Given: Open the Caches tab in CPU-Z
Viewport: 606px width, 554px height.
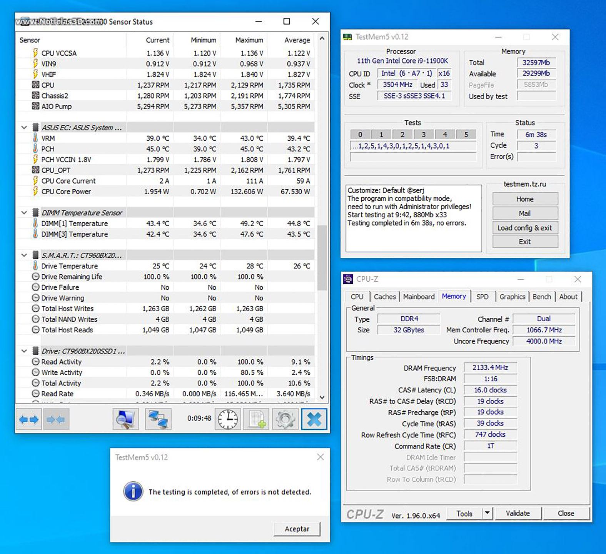Looking at the screenshot, I should 385,297.
